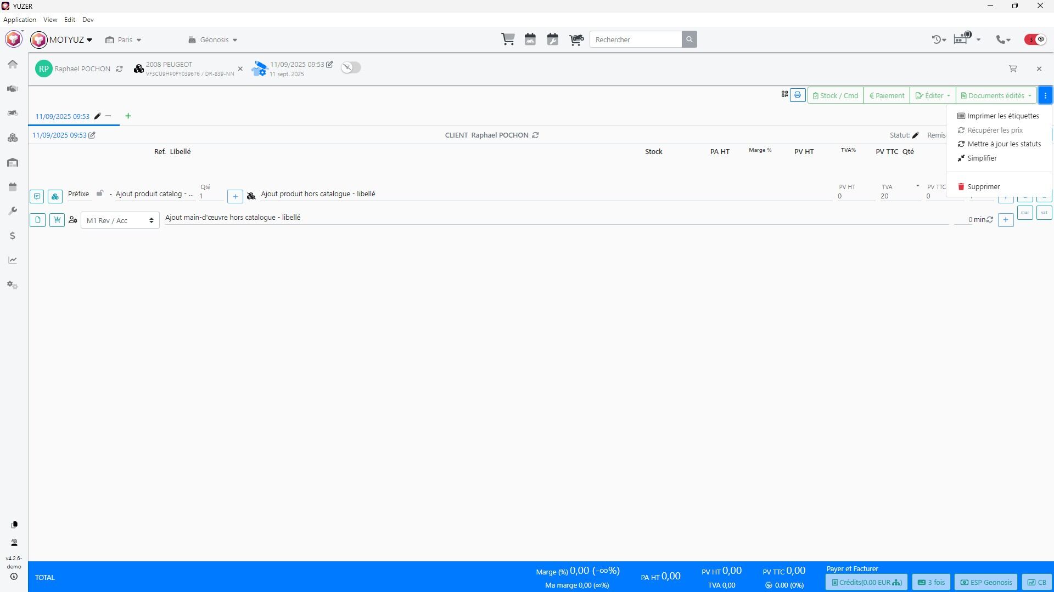
Task: Click the grid view icon near printer
Action: 784,95
